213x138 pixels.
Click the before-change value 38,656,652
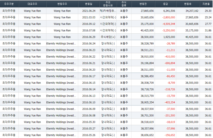147,135
